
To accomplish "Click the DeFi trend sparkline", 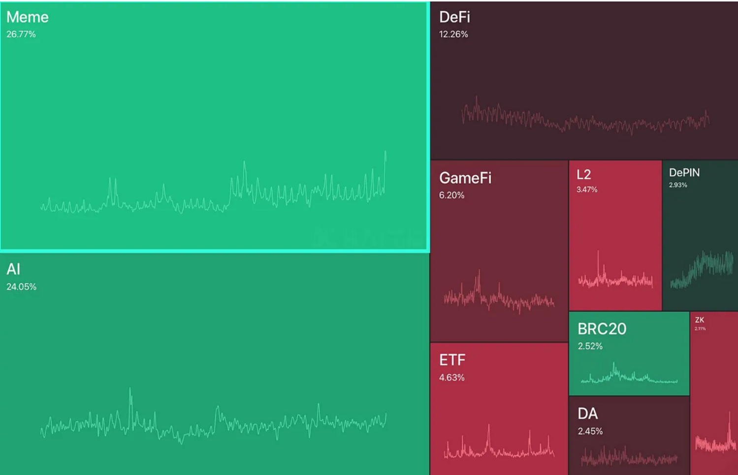I will click(x=585, y=116).
